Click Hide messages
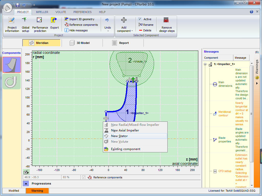The height and width of the screenshot is (196, 262). [76, 30]
